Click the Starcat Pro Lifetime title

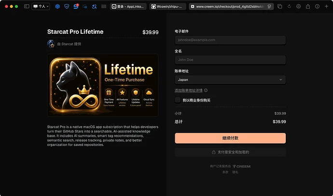click(75, 32)
